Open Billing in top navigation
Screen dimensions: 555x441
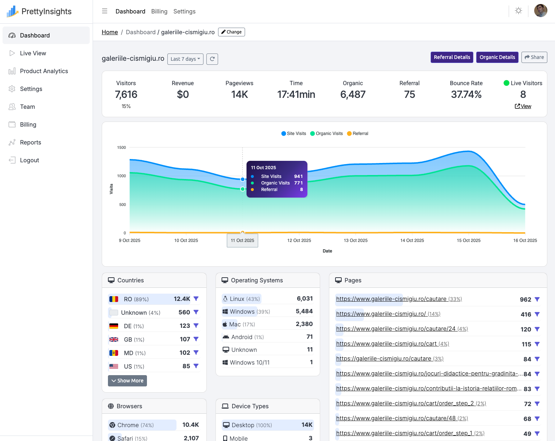pyautogui.click(x=159, y=11)
